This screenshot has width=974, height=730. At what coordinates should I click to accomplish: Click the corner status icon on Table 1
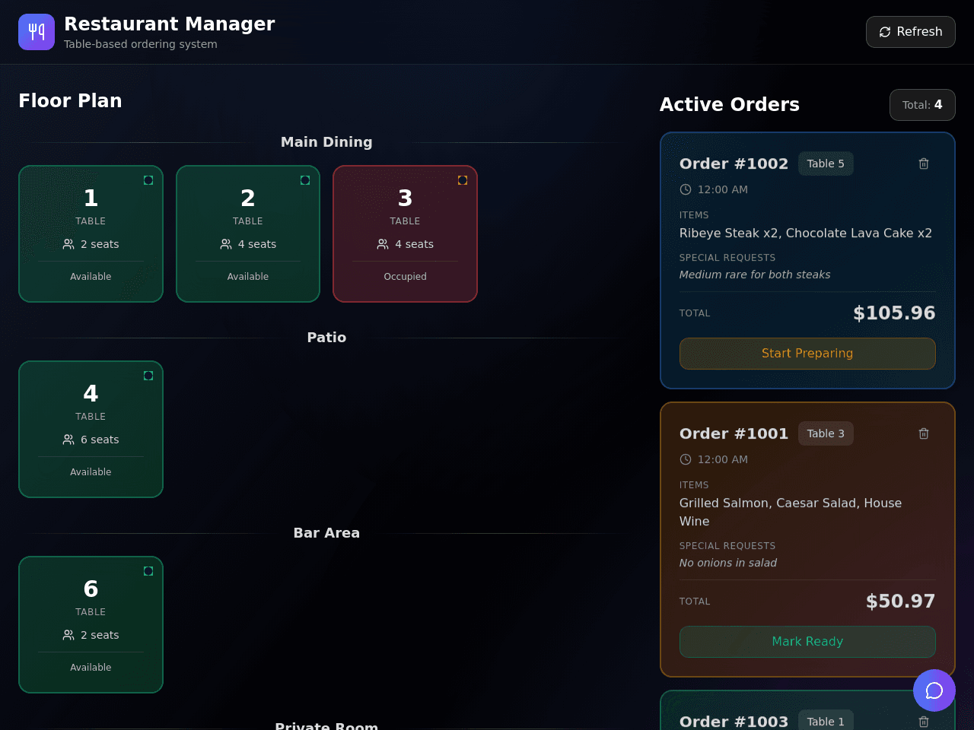[148, 180]
